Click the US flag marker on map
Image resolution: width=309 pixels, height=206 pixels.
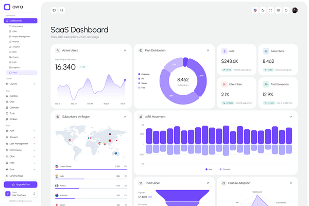coord(70,140)
